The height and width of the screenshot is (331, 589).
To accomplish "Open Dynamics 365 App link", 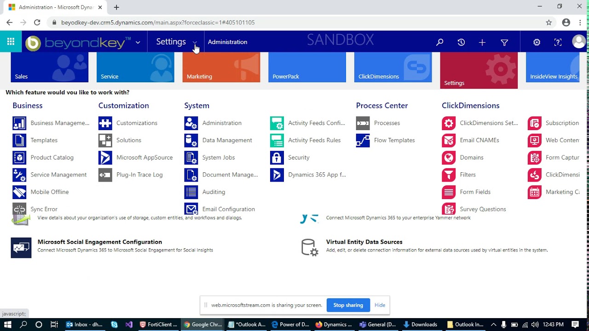I will [317, 175].
